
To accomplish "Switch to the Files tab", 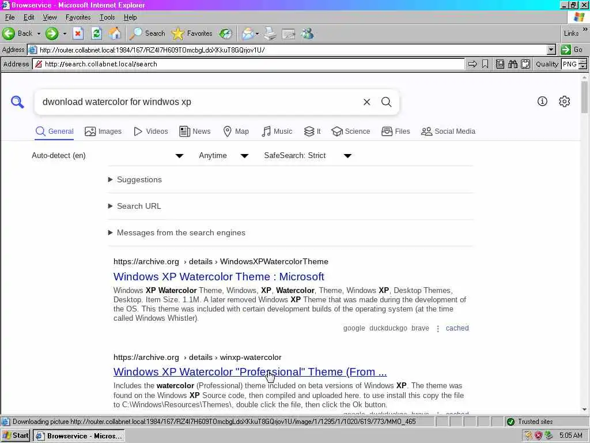I will (395, 132).
